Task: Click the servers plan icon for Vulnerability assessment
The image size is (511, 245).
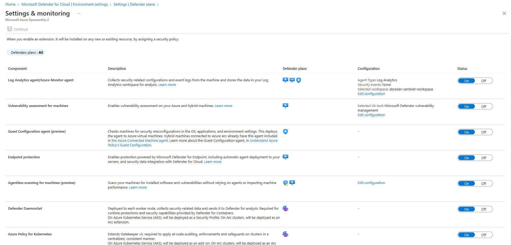Action: coord(285,106)
